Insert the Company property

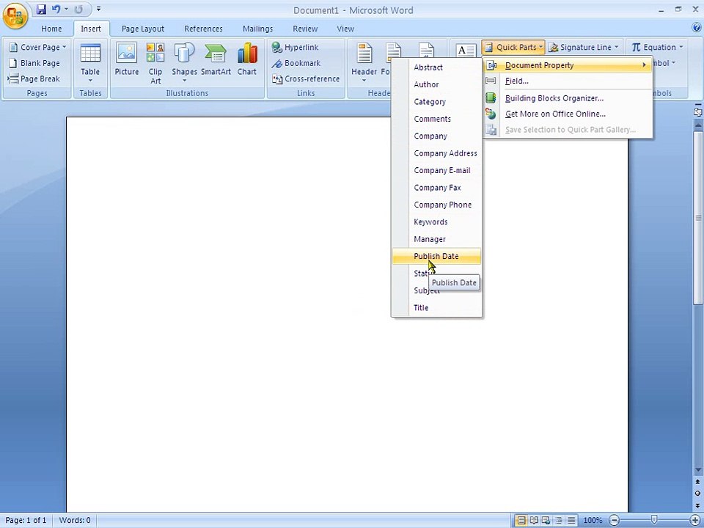point(436,136)
